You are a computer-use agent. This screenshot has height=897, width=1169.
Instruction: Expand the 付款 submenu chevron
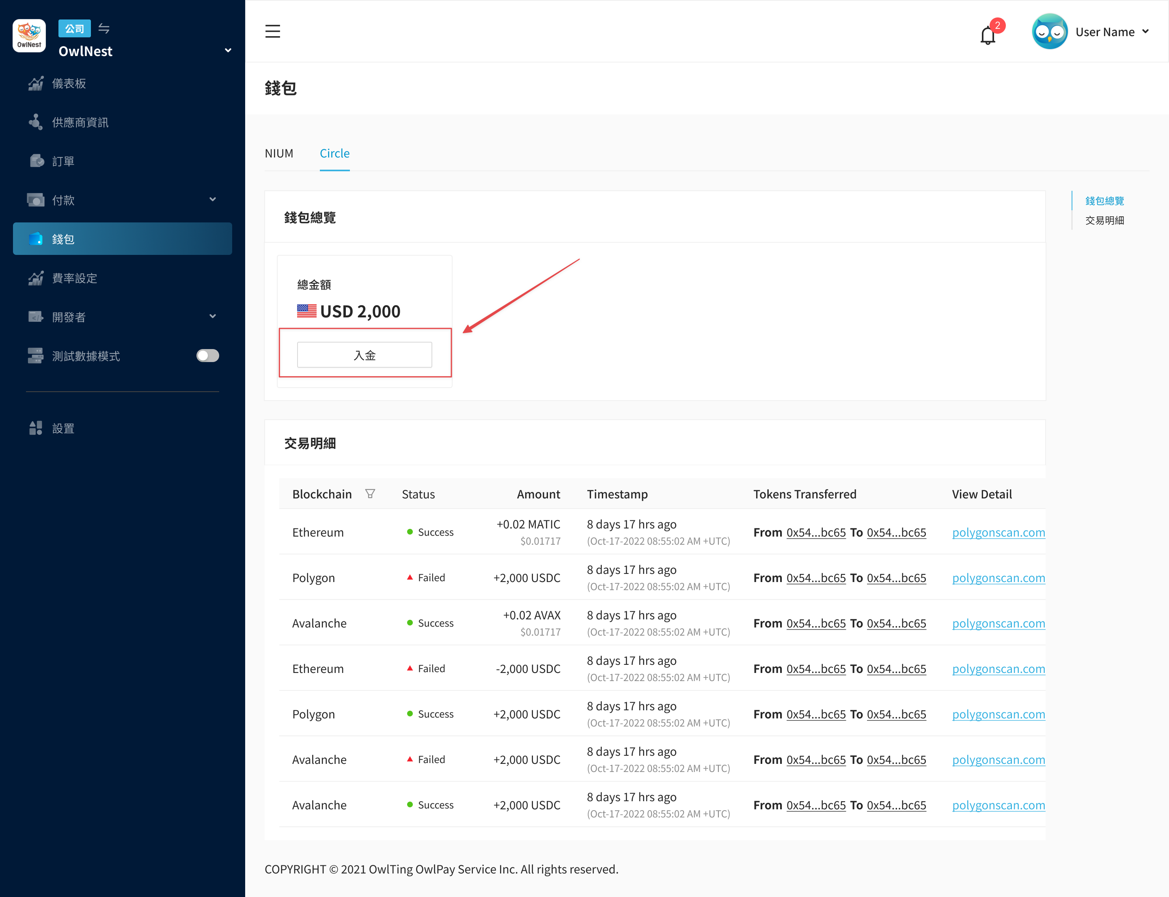click(213, 199)
